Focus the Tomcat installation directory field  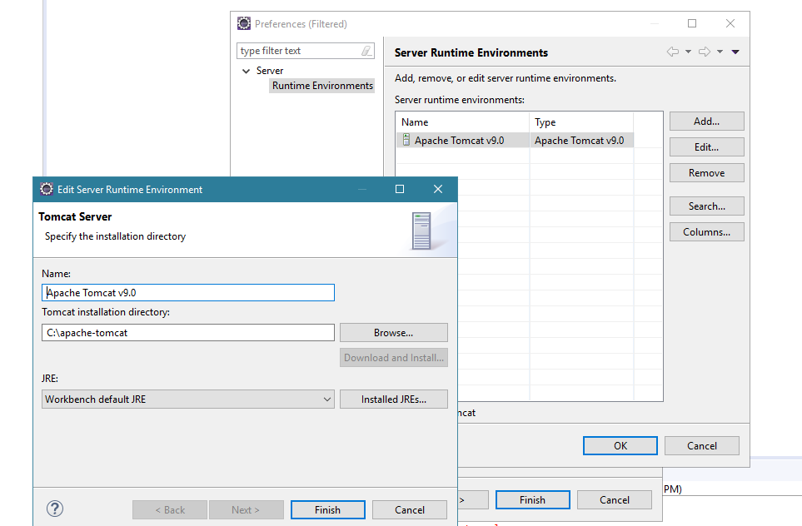click(x=187, y=333)
